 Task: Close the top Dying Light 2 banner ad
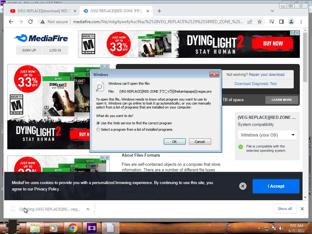point(297,33)
